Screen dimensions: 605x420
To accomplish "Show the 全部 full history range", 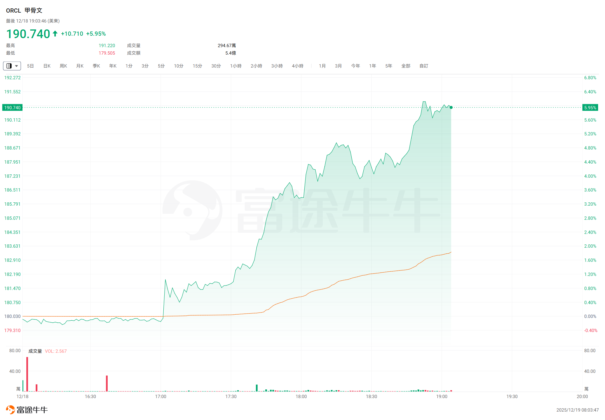I will [x=406, y=66].
